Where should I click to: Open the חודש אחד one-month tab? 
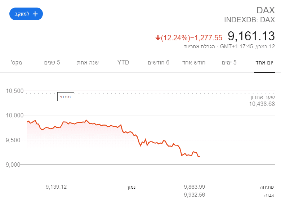194,63
